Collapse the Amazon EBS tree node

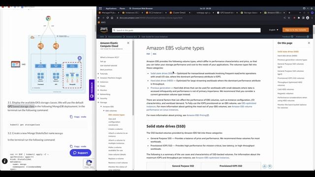pos(101,107)
